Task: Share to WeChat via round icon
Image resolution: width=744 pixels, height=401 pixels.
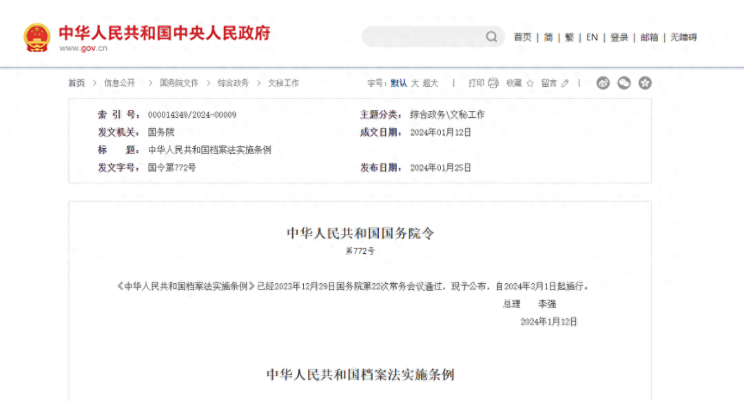Action: pyautogui.click(x=624, y=83)
